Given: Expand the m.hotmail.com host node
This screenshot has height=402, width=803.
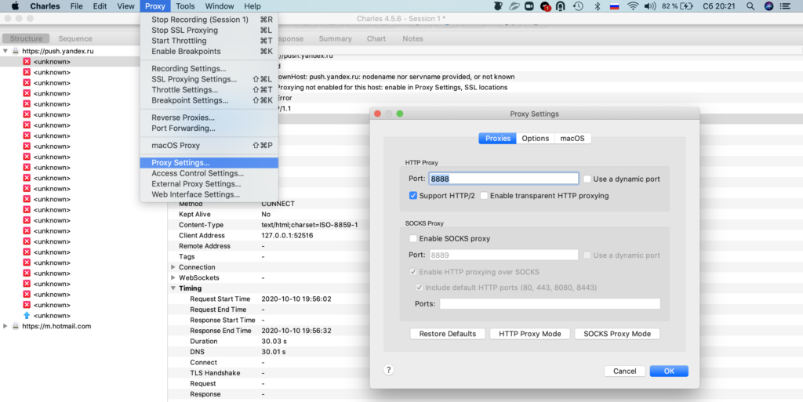Looking at the screenshot, I should click(6, 326).
